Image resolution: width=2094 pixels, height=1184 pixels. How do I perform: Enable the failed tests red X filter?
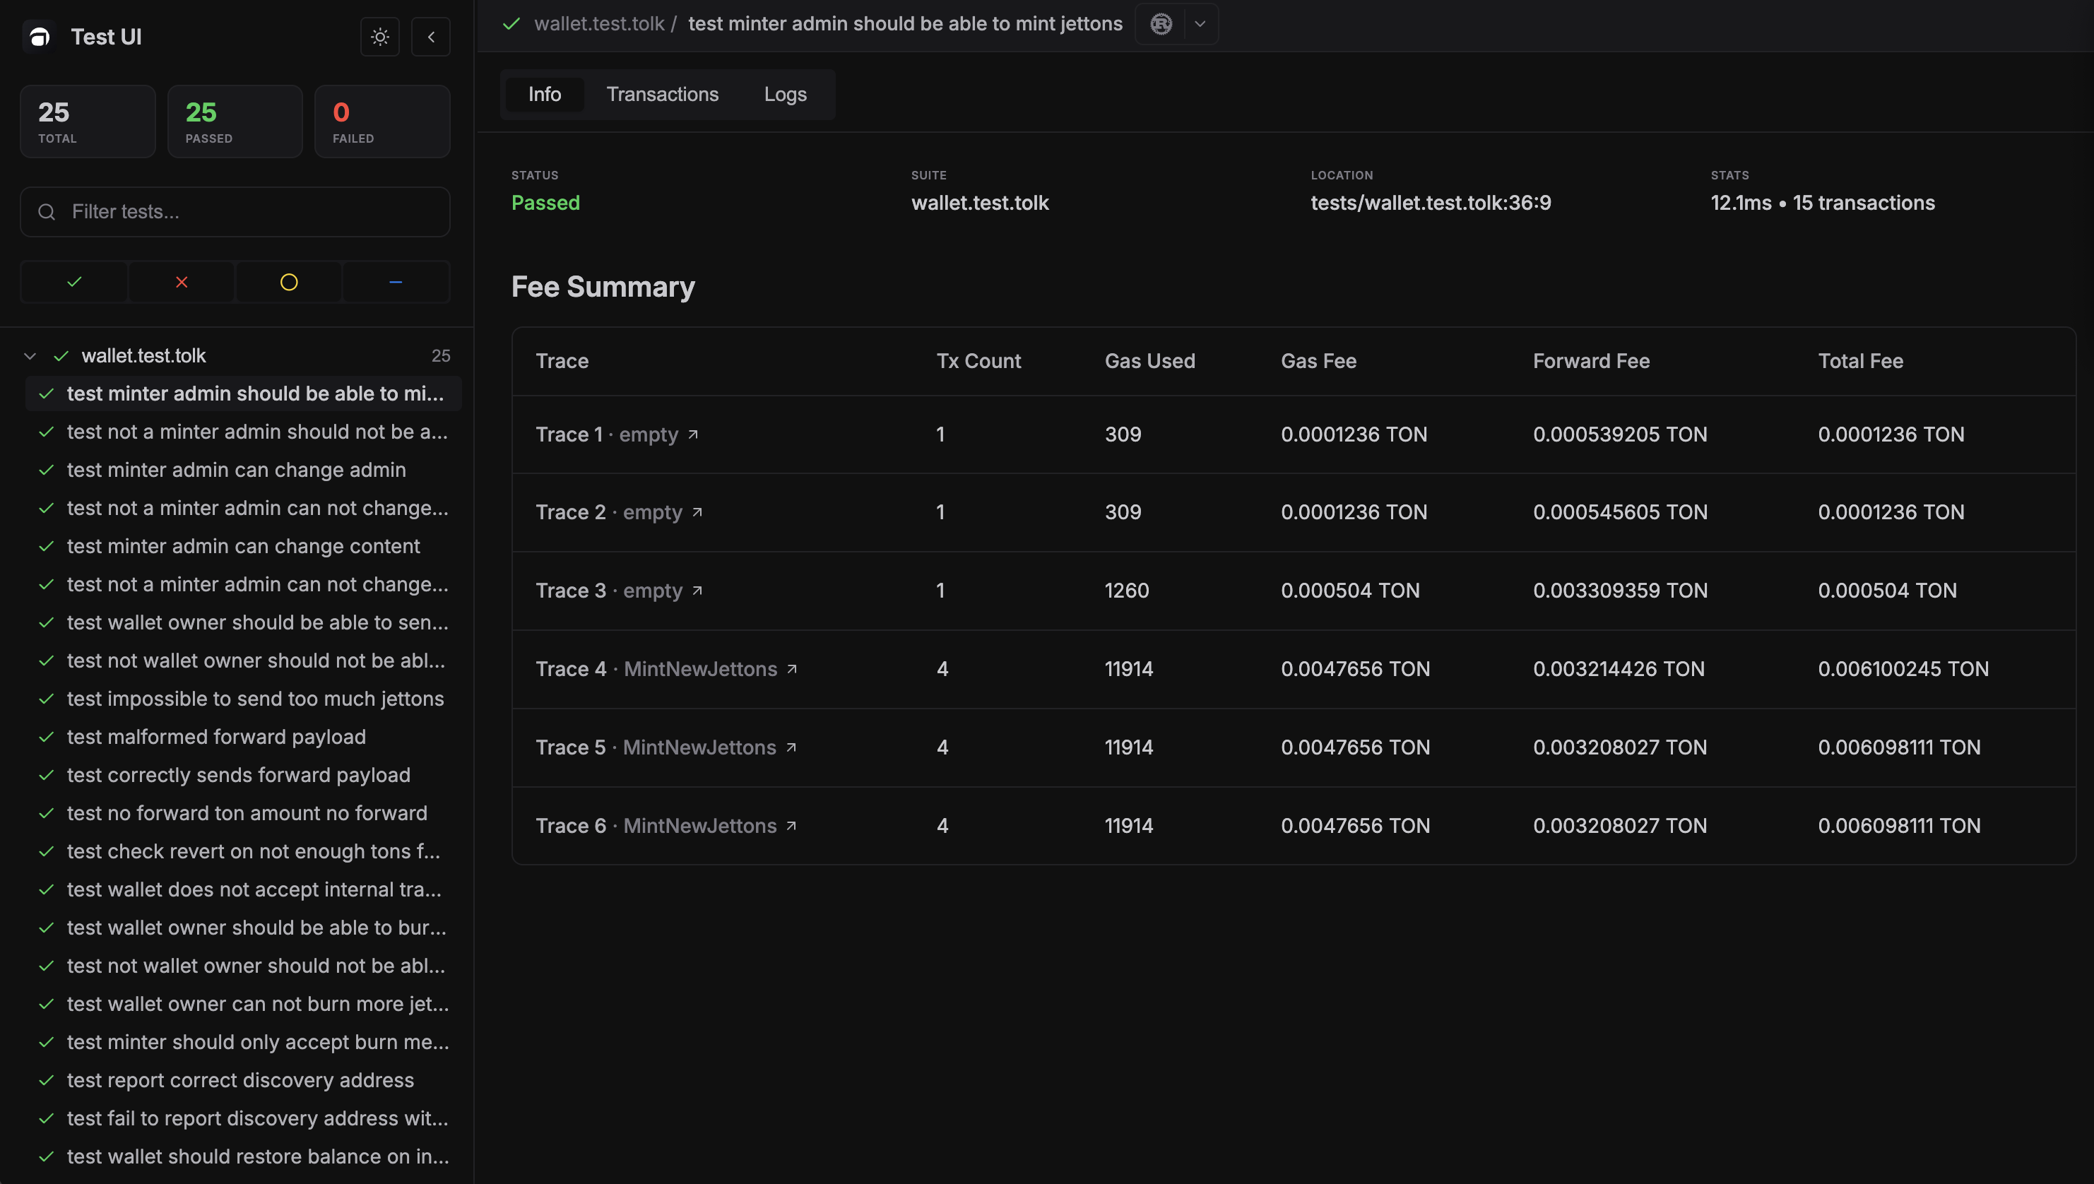click(181, 281)
